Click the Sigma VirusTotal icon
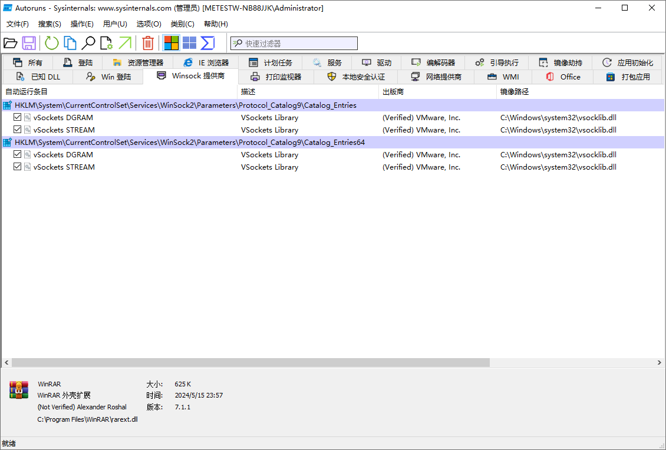The height and width of the screenshot is (450, 666). coord(207,43)
